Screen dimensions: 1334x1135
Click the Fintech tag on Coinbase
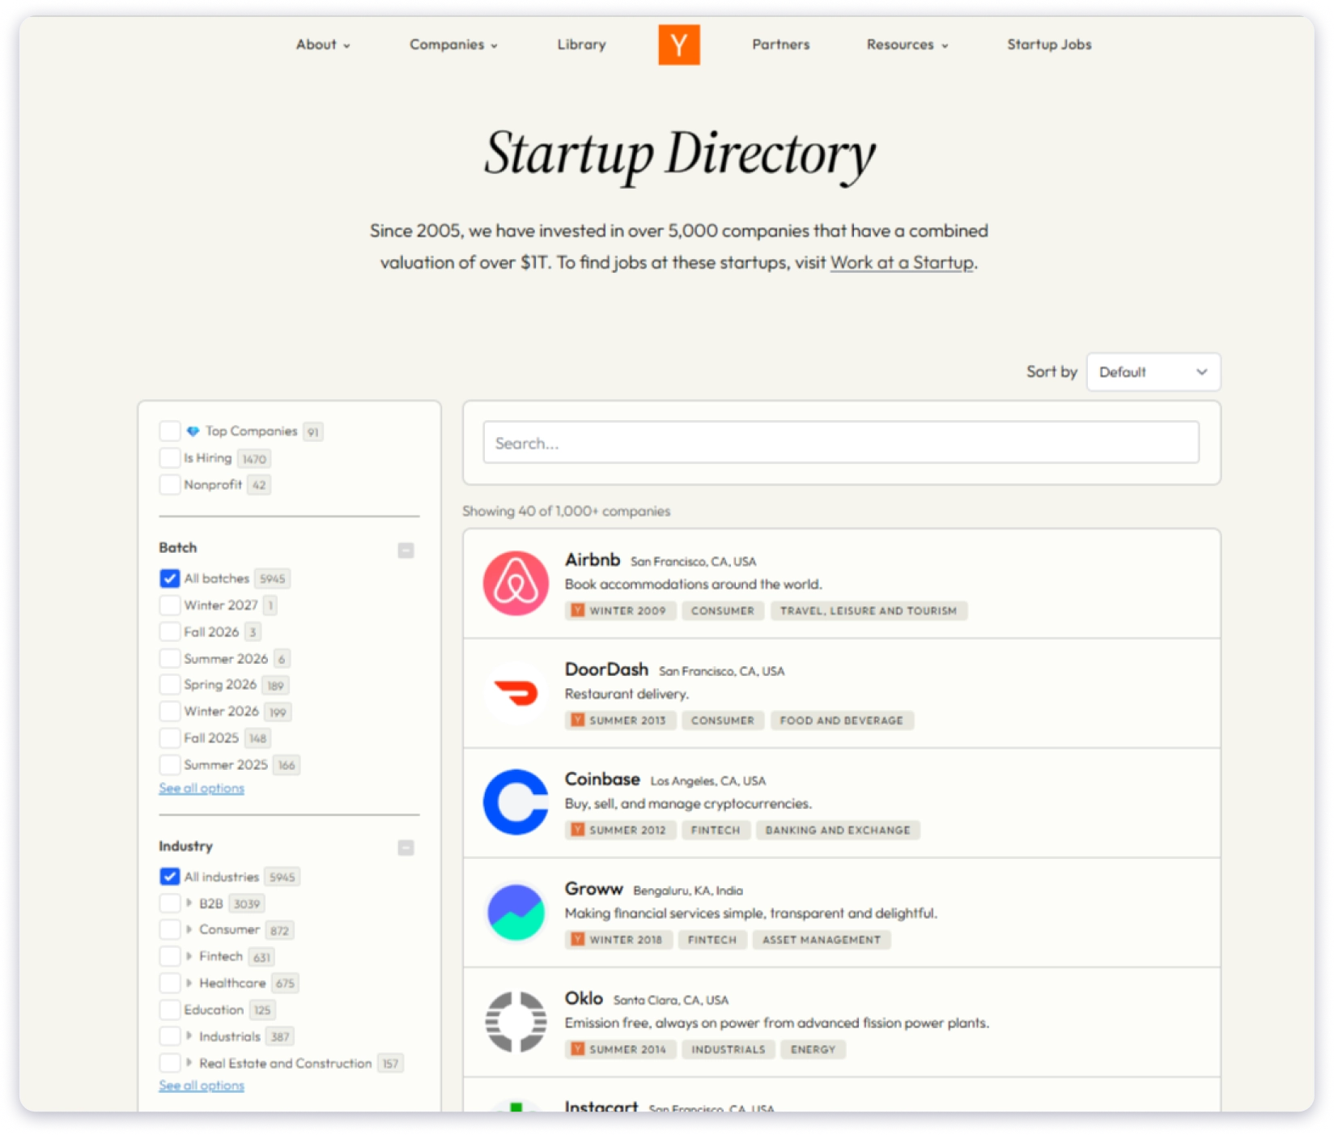click(716, 830)
